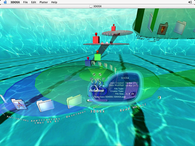The image size is (195, 146).
Task: Open the Apple menu
Action: (x=5, y=2)
